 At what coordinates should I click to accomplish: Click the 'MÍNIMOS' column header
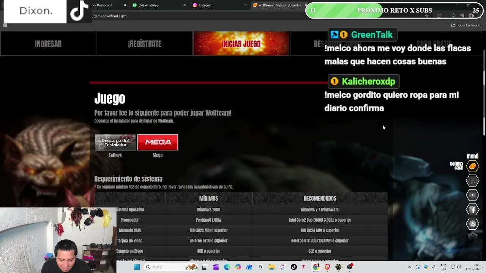pyautogui.click(x=208, y=198)
